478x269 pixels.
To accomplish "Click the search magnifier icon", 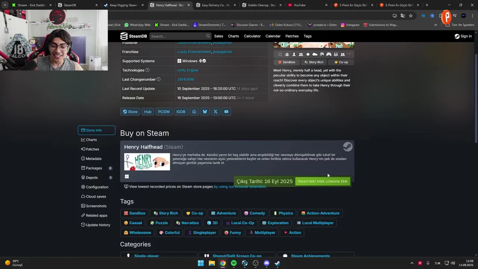I will point(208,36).
